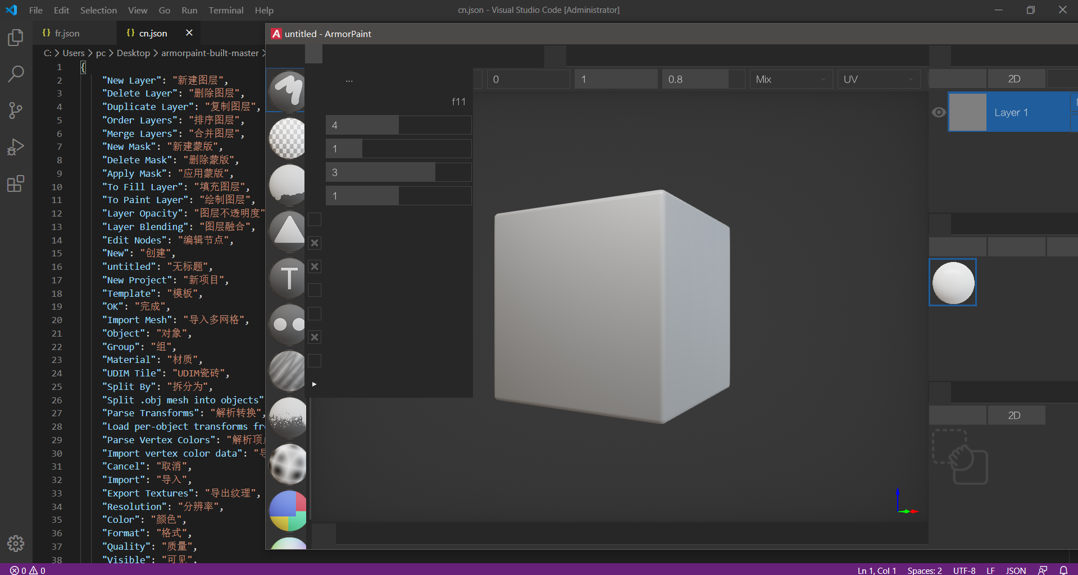This screenshot has width=1078, height=575.
Task: Toggle Layer 1 visibility eye icon
Action: coord(939,112)
